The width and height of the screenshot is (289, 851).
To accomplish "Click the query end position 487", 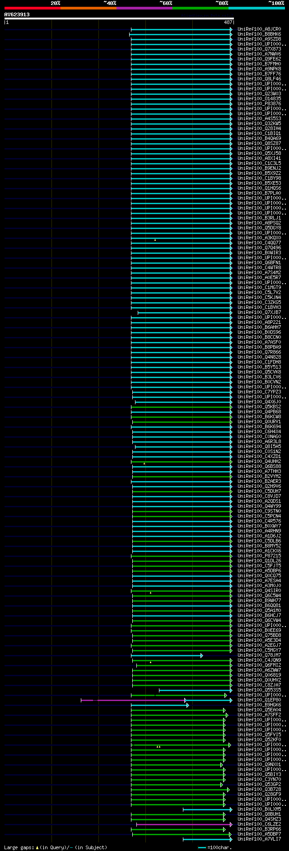I will 228,22.
